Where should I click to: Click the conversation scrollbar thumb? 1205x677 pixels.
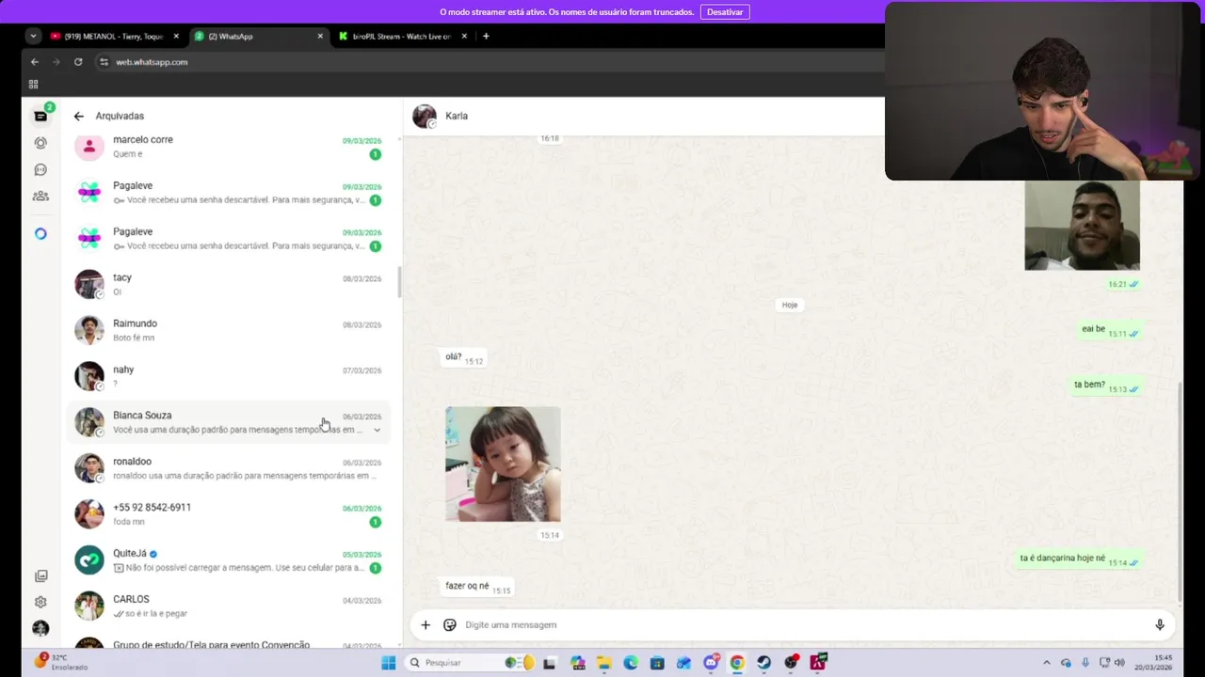[x=1181, y=491]
